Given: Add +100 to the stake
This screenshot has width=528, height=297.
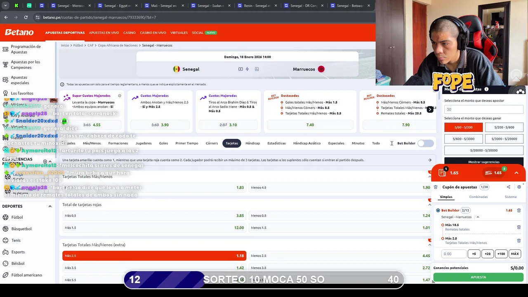Looking at the screenshot, I should click(501, 254).
